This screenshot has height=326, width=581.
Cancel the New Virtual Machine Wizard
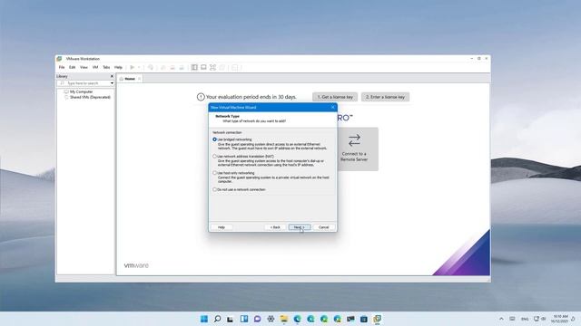pyautogui.click(x=323, y=227)
